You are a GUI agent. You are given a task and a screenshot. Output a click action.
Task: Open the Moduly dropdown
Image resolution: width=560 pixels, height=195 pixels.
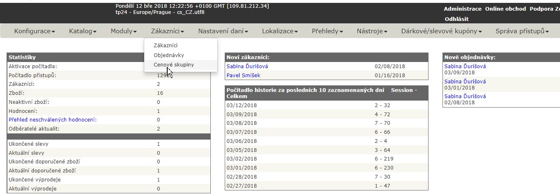[124, 31]
